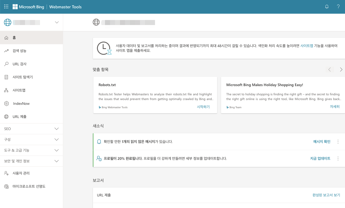The image size is (345, 208).
Task: Open the site selector dropdown
Action: pos(57,22)
